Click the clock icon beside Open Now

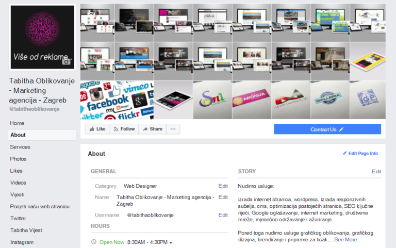(x=93, y=242)
